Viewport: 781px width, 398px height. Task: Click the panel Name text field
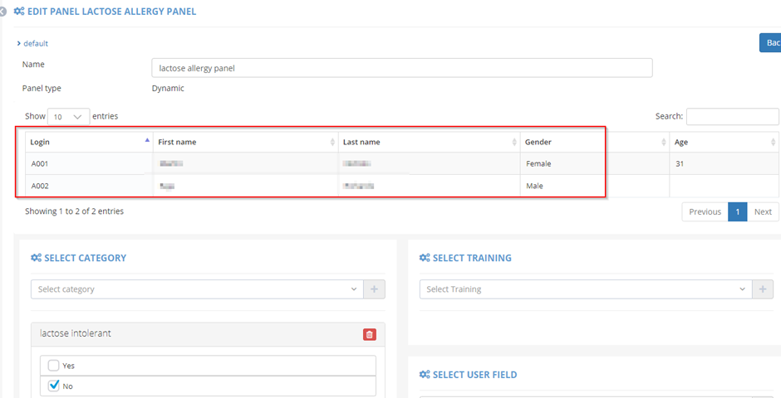[402, 68]
